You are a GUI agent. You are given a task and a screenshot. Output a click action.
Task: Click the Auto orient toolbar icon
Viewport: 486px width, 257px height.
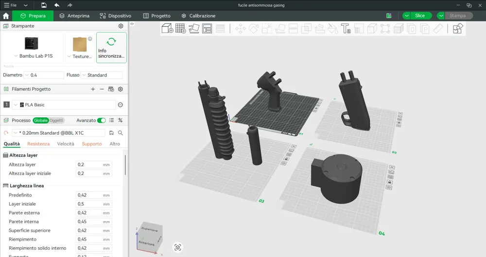pos(194,29)
